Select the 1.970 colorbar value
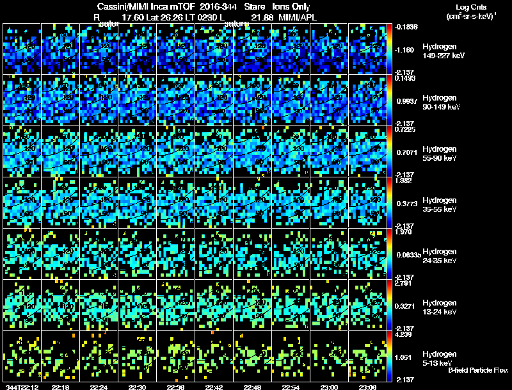 (404, 232)
